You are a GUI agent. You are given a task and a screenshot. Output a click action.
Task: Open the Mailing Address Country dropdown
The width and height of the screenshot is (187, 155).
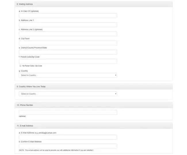(x=68, y=75)
